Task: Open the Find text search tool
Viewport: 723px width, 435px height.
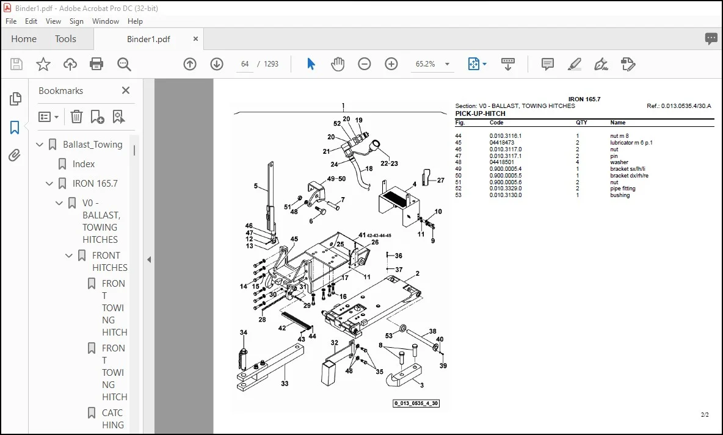Action: [124, 64]
